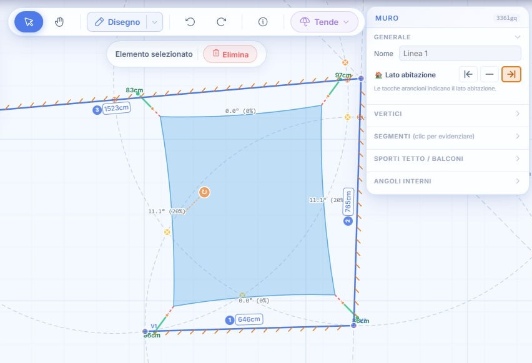
Task: Select the 1523cm dimension label
Action: 116,108
